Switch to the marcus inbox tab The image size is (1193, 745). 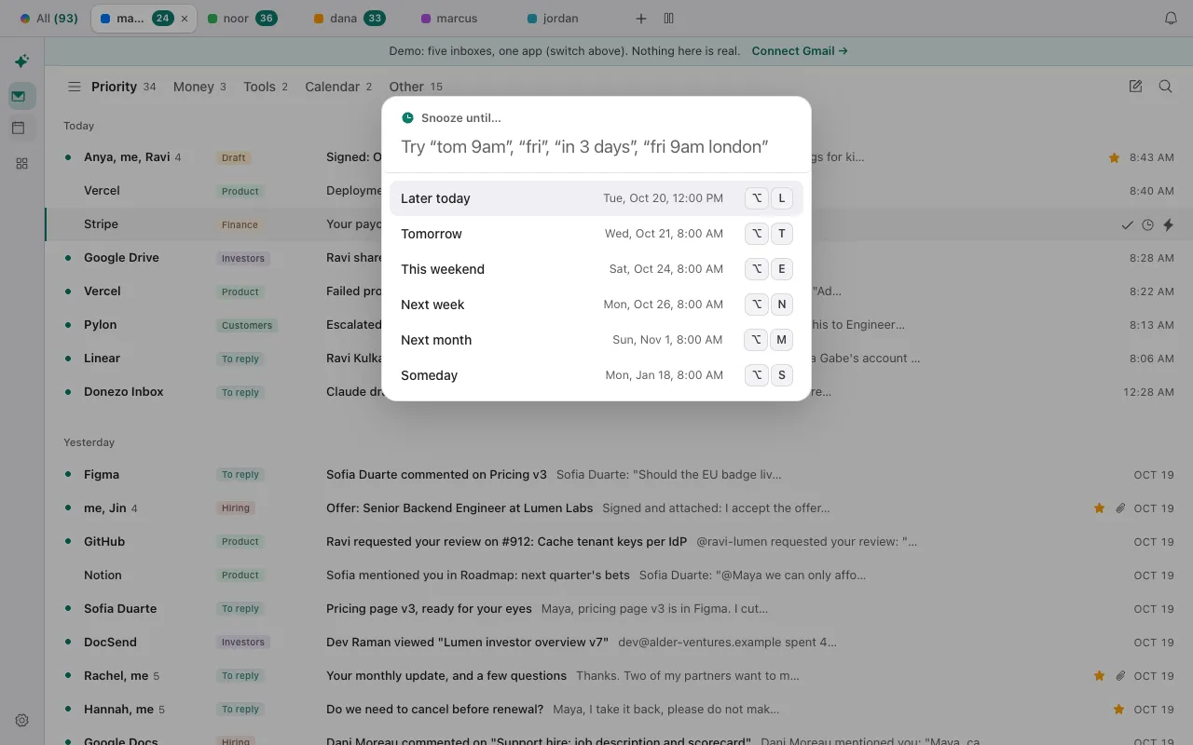(x=448, y=19)
